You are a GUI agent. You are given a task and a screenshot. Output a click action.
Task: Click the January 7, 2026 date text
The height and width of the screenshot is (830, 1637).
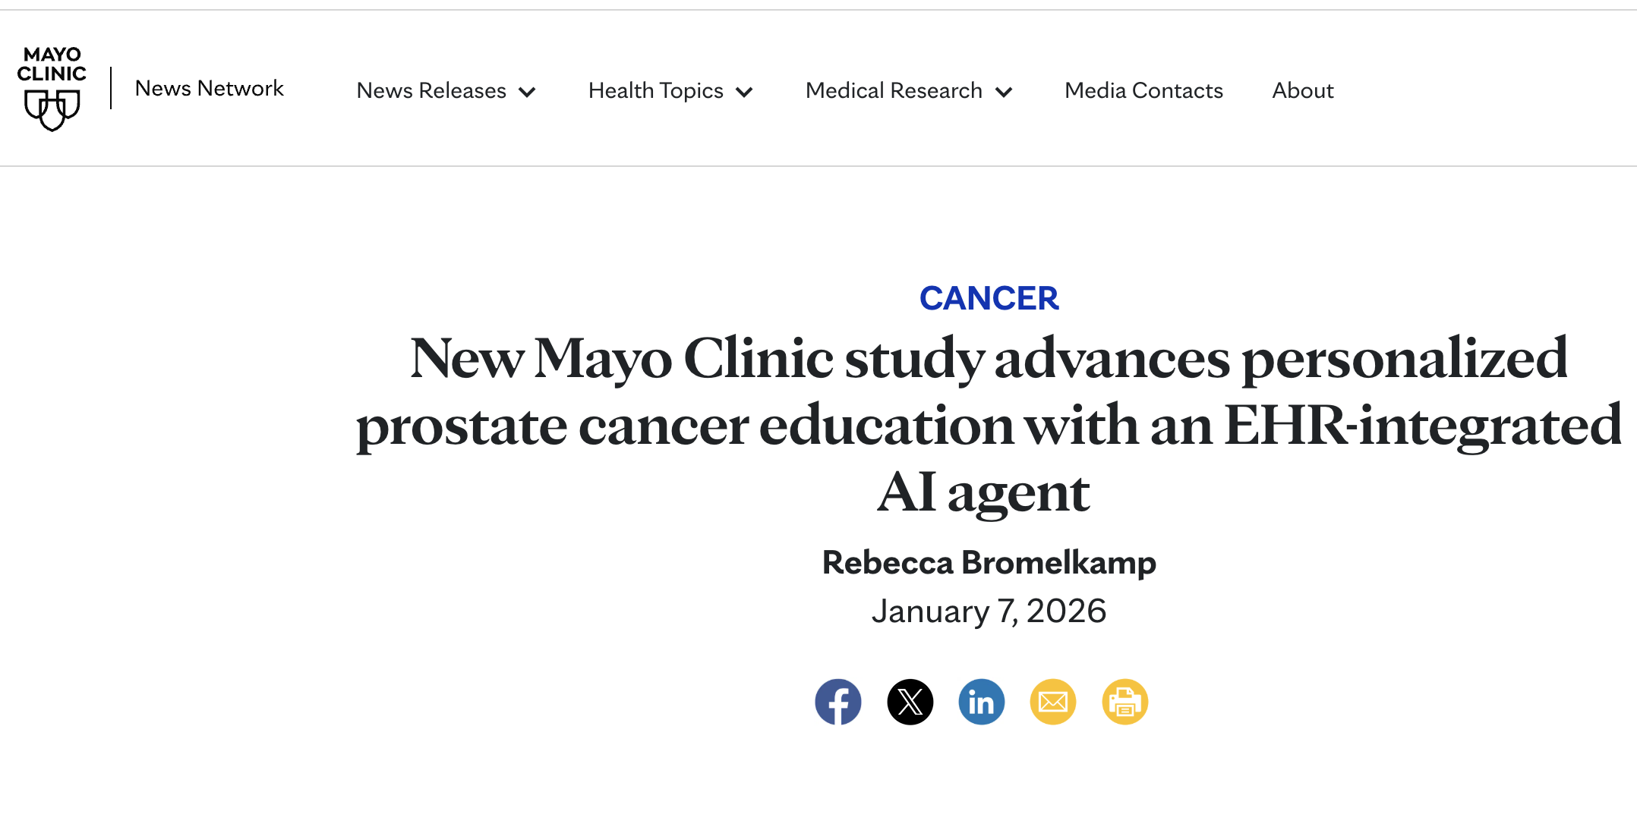coord(989,611)
